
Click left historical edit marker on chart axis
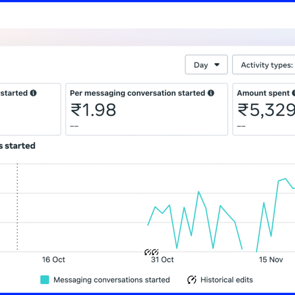(147, 252)
